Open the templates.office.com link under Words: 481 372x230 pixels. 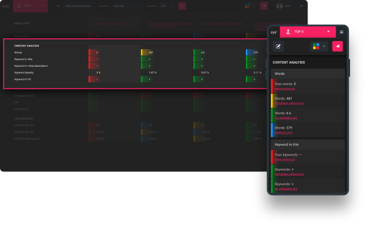289,103
